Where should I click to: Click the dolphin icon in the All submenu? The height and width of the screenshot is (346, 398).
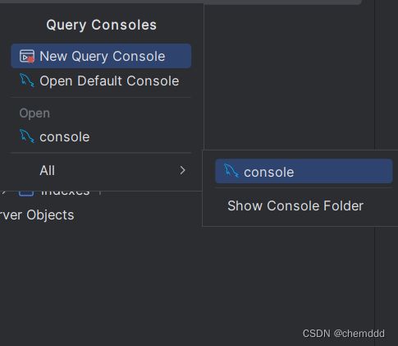pyautogui.click(x=231, y=171)
